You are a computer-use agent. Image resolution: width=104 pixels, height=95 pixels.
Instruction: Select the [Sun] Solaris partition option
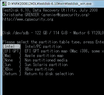12,65
